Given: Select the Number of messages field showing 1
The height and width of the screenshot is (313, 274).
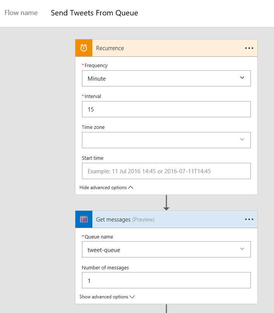Looking at the screenshot, I should 166,280.
